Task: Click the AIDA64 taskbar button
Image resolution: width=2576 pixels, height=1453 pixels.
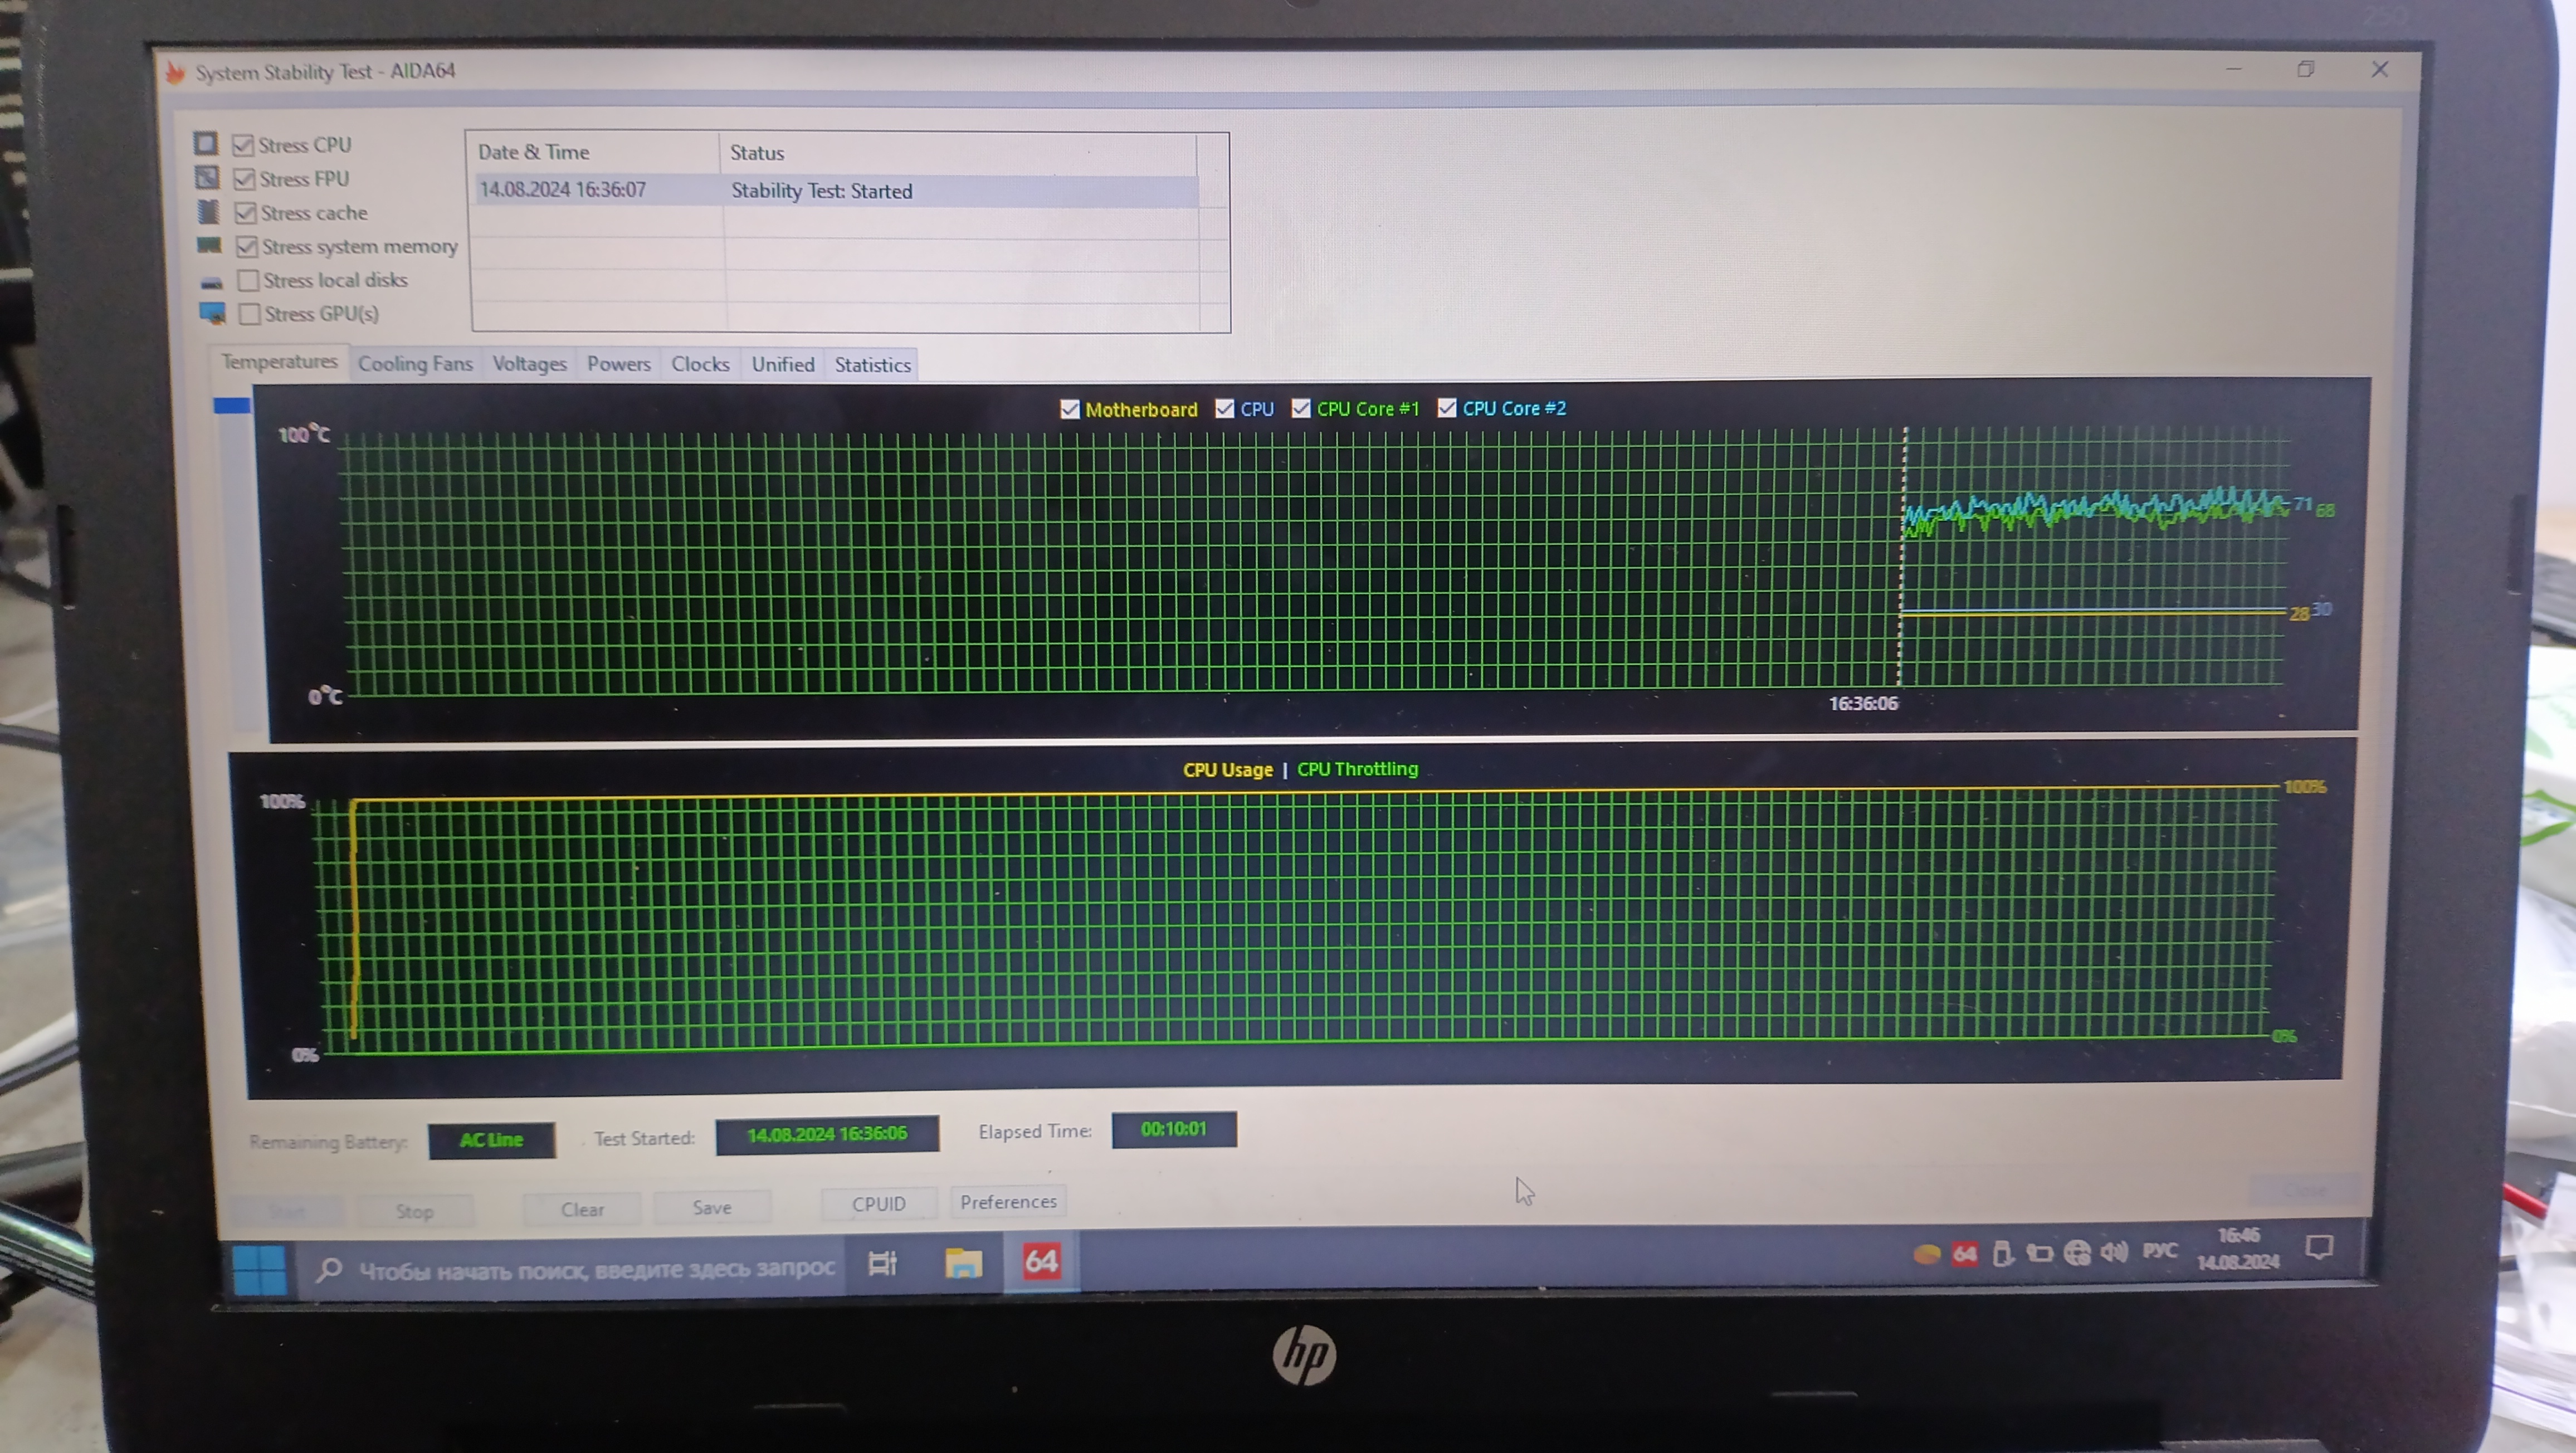Action: click(x=1041, y=1261)
